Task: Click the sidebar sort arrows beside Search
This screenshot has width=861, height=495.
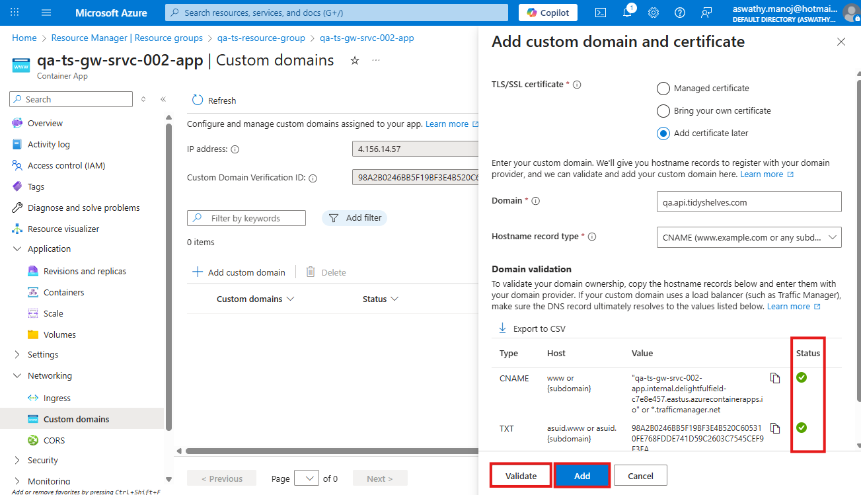Action: [143, 99]
